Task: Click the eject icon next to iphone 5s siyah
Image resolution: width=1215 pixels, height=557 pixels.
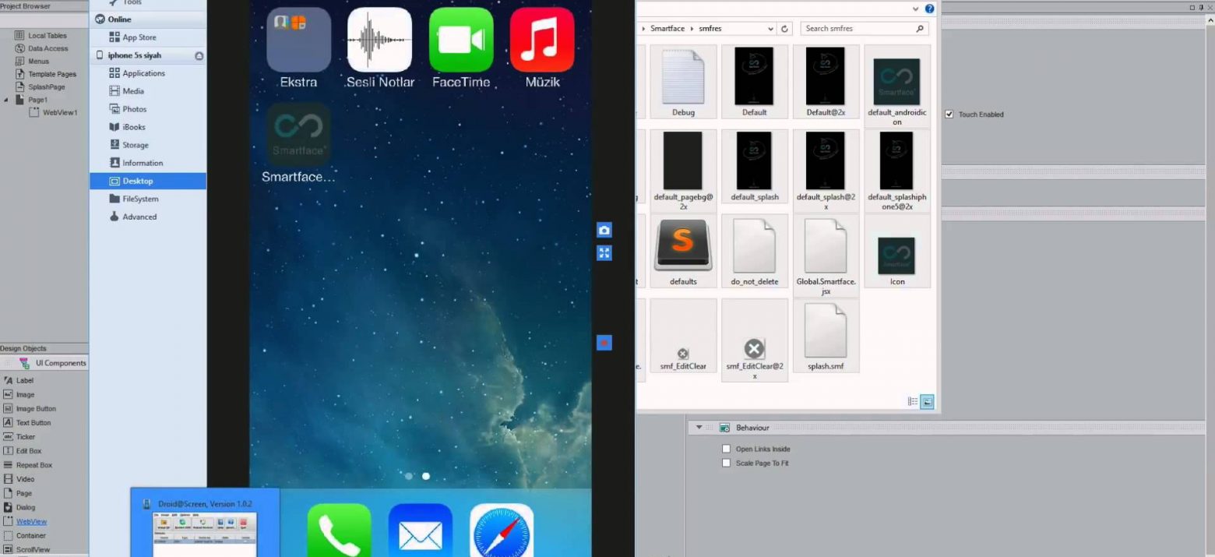Action: [x=199, y=56]
